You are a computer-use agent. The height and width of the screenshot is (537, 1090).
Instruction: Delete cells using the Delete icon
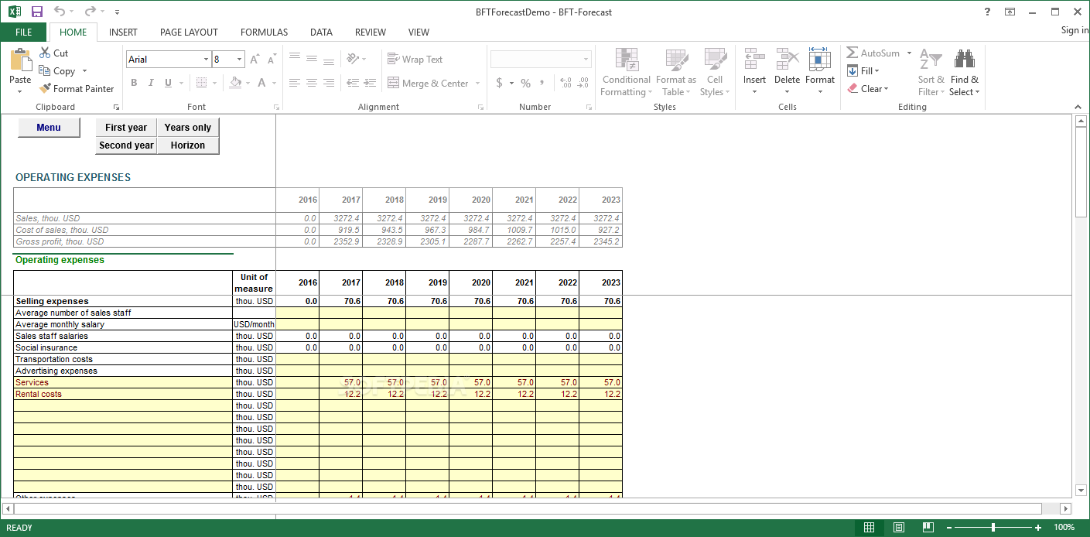tap(787, 59)
